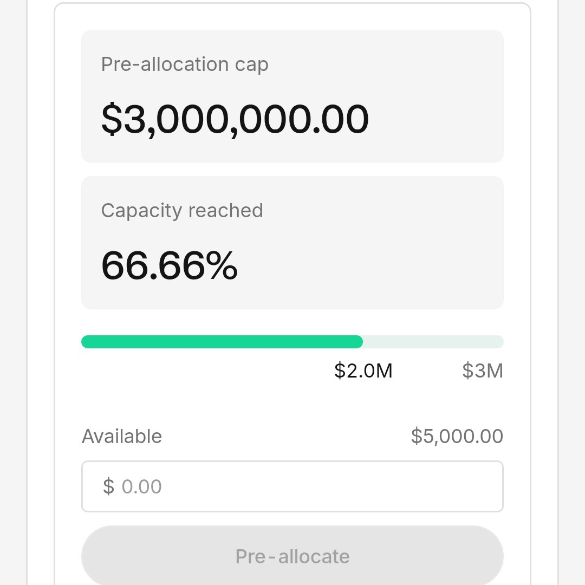This screenshot has width=585, height=585.
Task: Click the Available label
Action: [x=122, y=436]
